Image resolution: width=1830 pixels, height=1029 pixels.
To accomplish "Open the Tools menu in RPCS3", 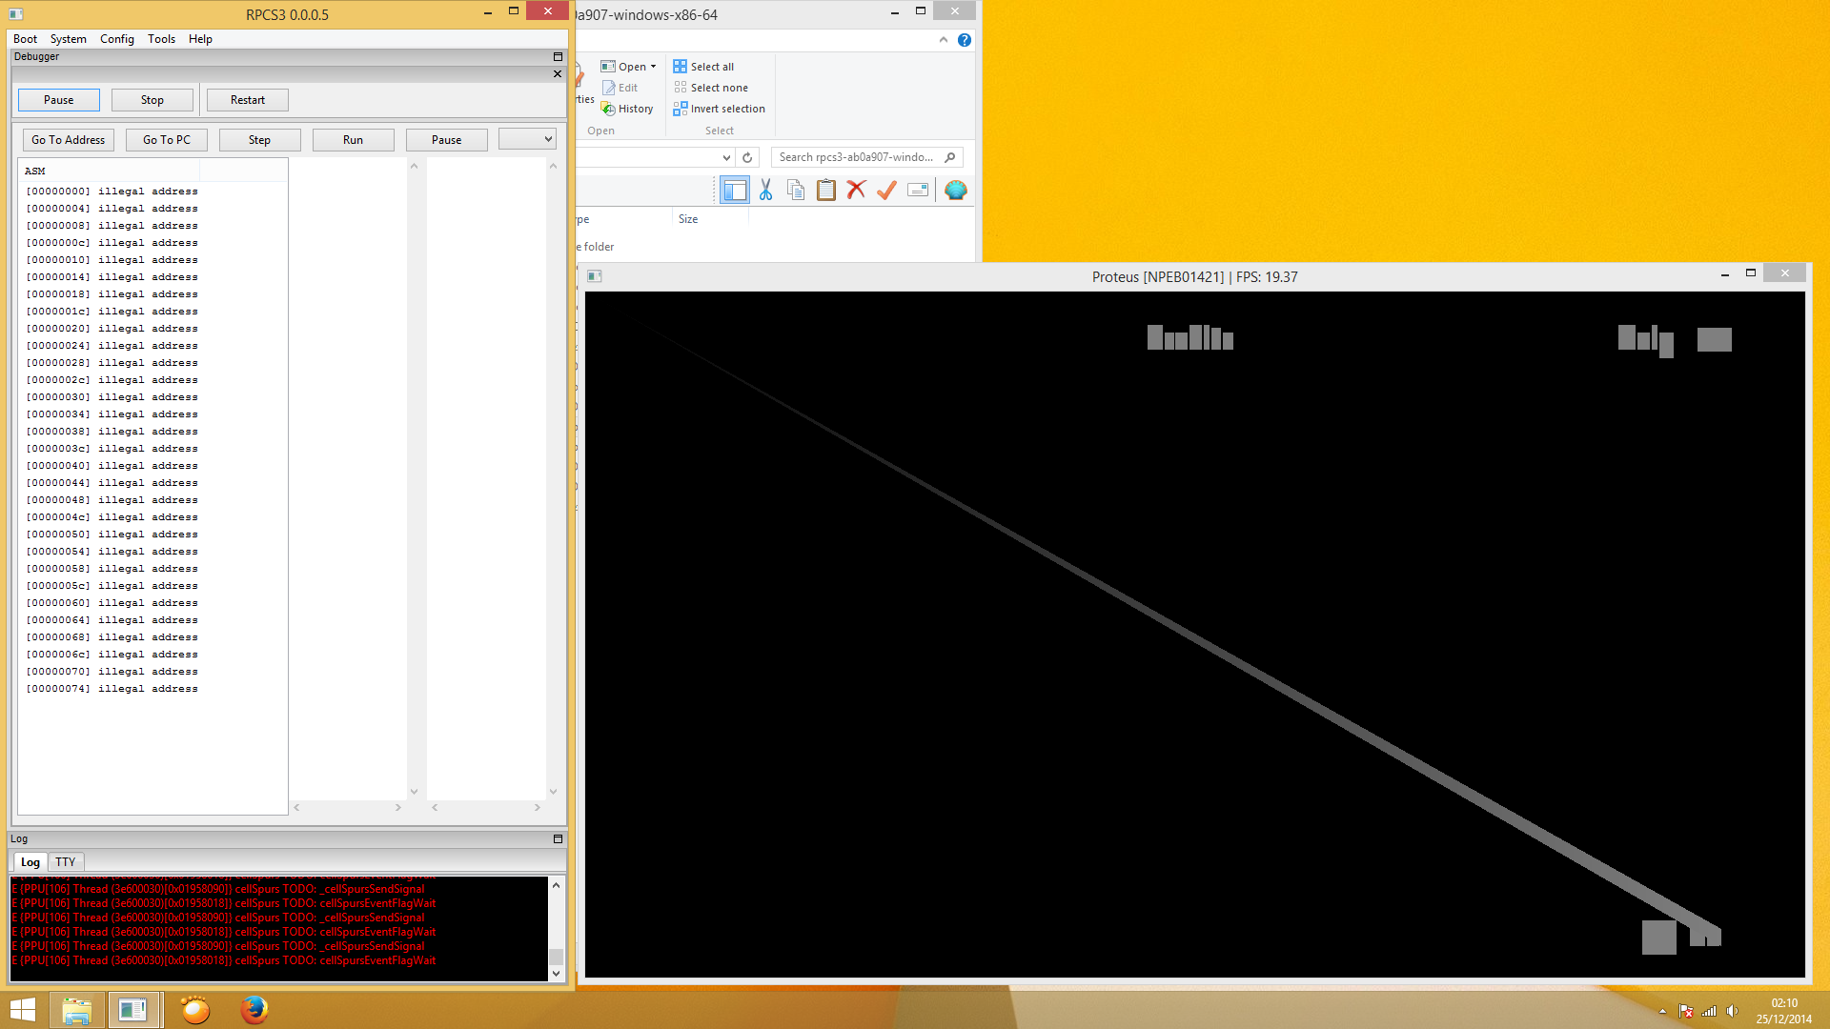I will 161,39.
